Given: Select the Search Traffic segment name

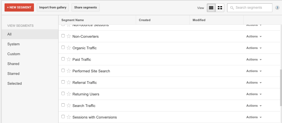Looking at the screenshot, I should pos(84,106).
